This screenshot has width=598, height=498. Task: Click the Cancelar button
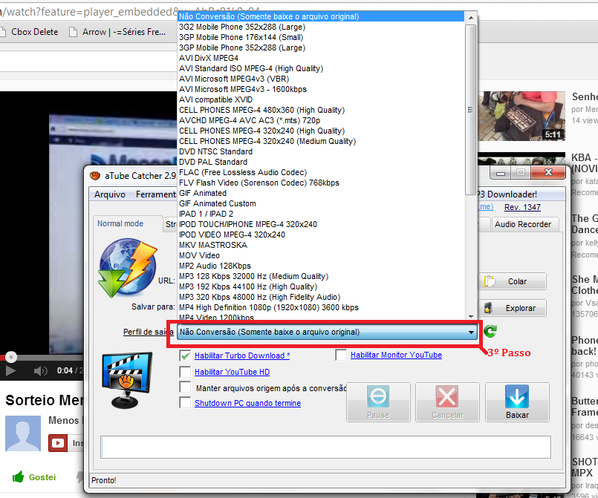(447, 402)
